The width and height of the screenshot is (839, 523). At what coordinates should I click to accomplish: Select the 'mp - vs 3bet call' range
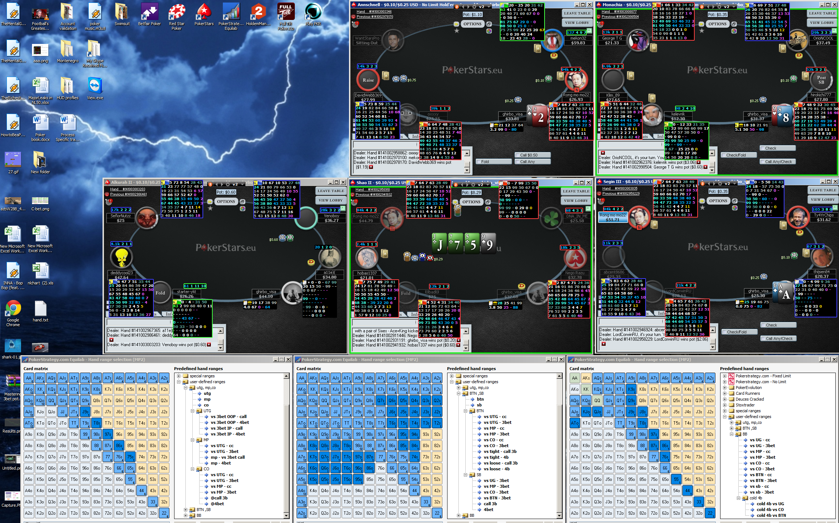pos(228,457)
